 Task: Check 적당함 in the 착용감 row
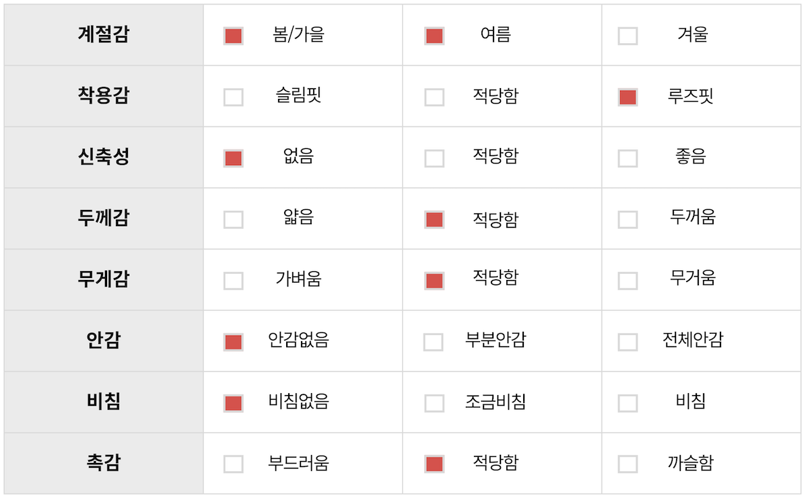pos(434,97)
